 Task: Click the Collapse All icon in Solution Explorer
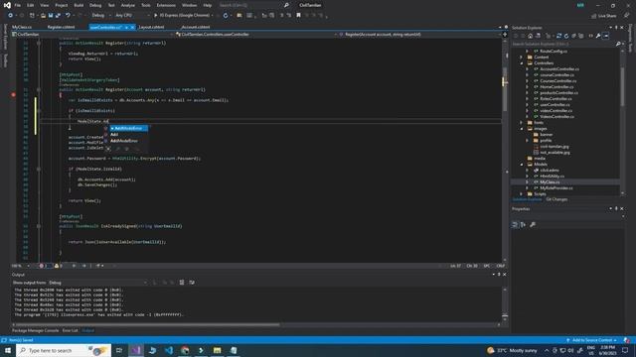tap(574, 36)
